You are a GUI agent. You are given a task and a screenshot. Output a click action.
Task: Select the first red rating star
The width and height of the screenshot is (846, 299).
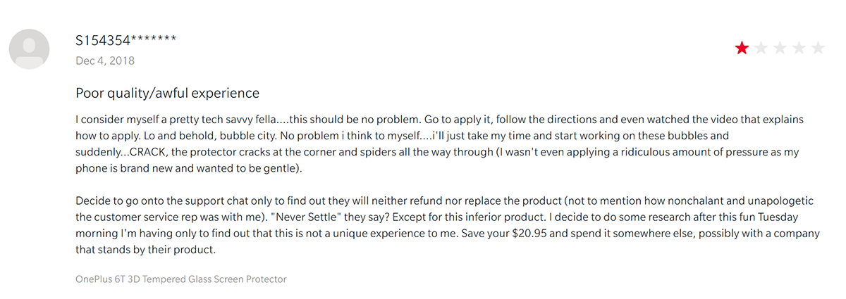click(x=742, y=49)
